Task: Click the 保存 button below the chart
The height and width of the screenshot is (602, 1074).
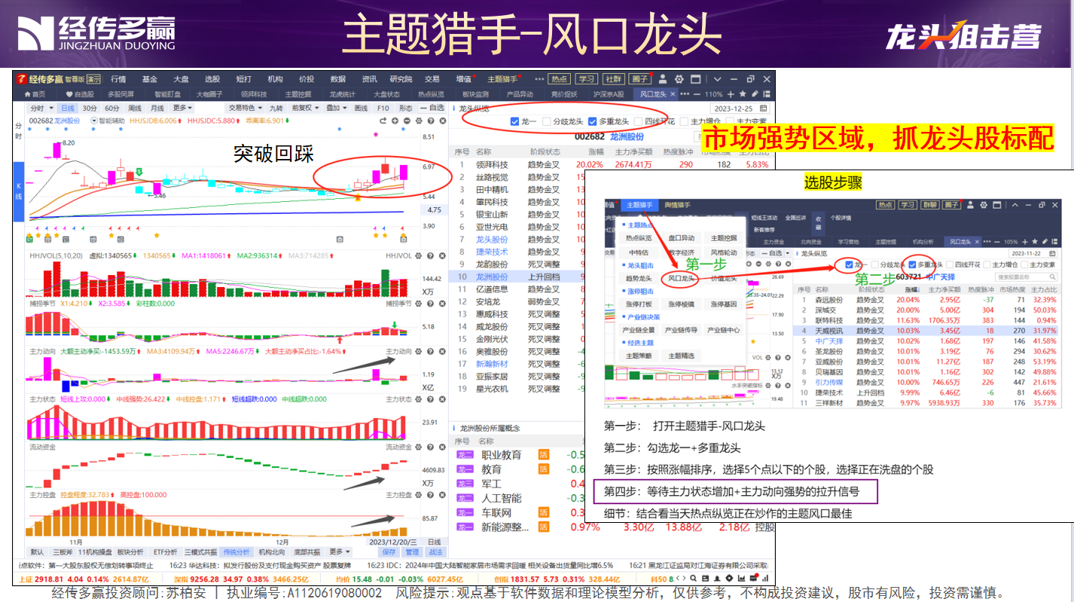Action: [x=389, y=552]
